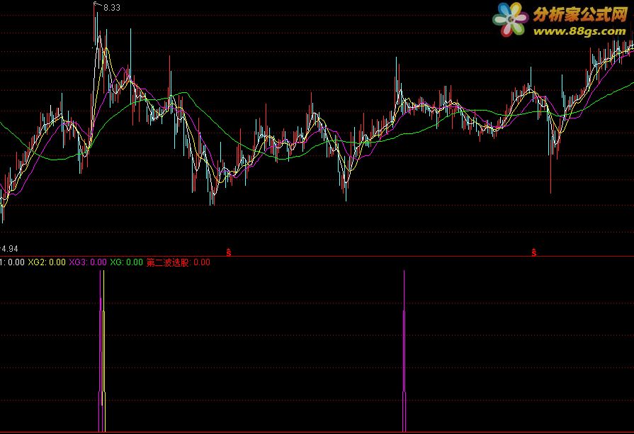Select the XG2 indicator label
Screen dimensions: 634x434
point(47,262)
